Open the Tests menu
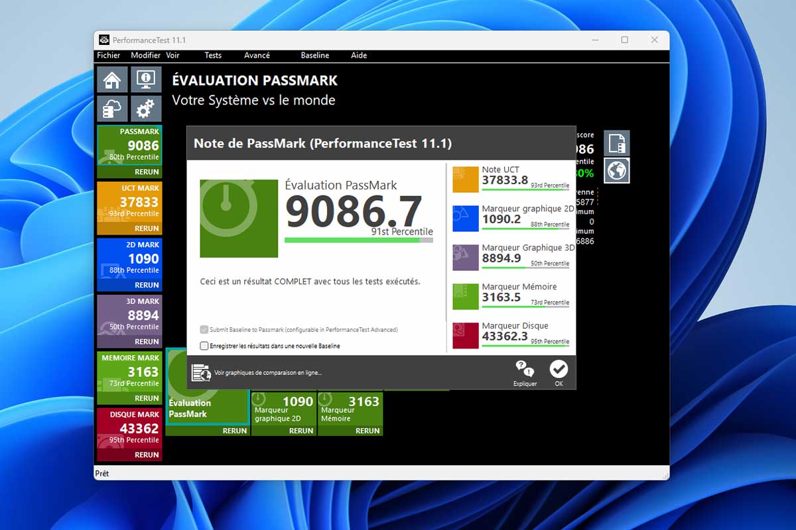796x530 pixels. point(213,56)
